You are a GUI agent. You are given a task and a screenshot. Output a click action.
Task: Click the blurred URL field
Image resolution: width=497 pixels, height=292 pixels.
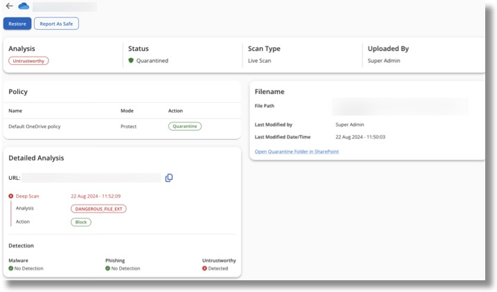[x=91, y=178]
